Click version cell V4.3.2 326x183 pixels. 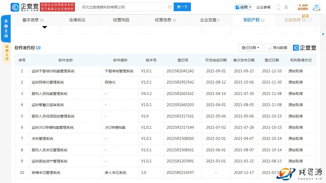pyautogui.click(x=146, y=94)
